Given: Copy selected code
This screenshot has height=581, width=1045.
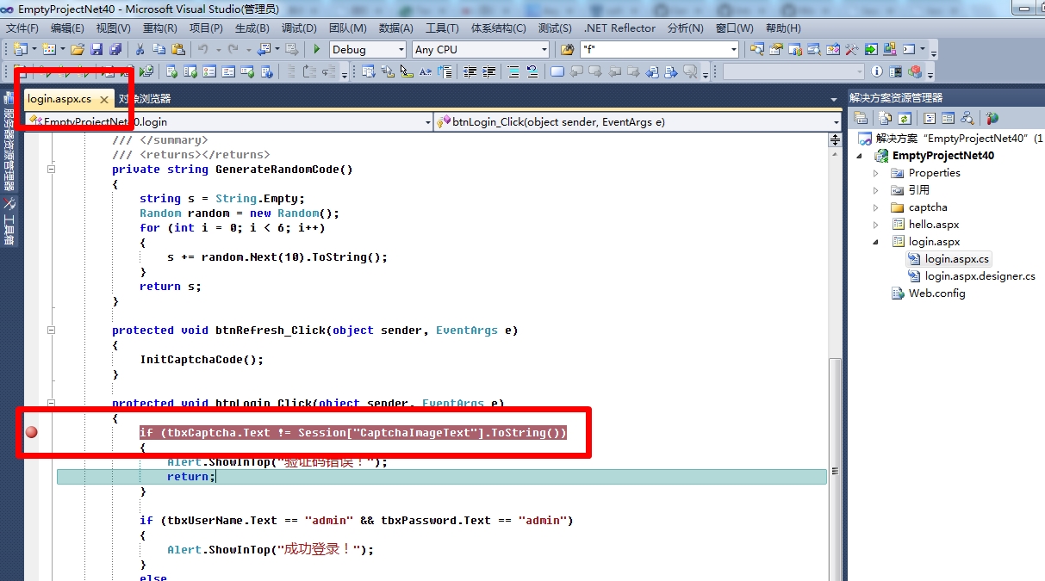Looking at the screenshot, I should pyautogui.click(x=159, y=49).
